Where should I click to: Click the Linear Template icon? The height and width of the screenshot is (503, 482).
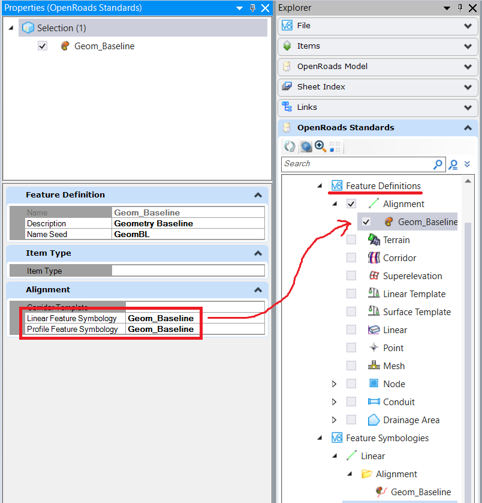point(373,294)
